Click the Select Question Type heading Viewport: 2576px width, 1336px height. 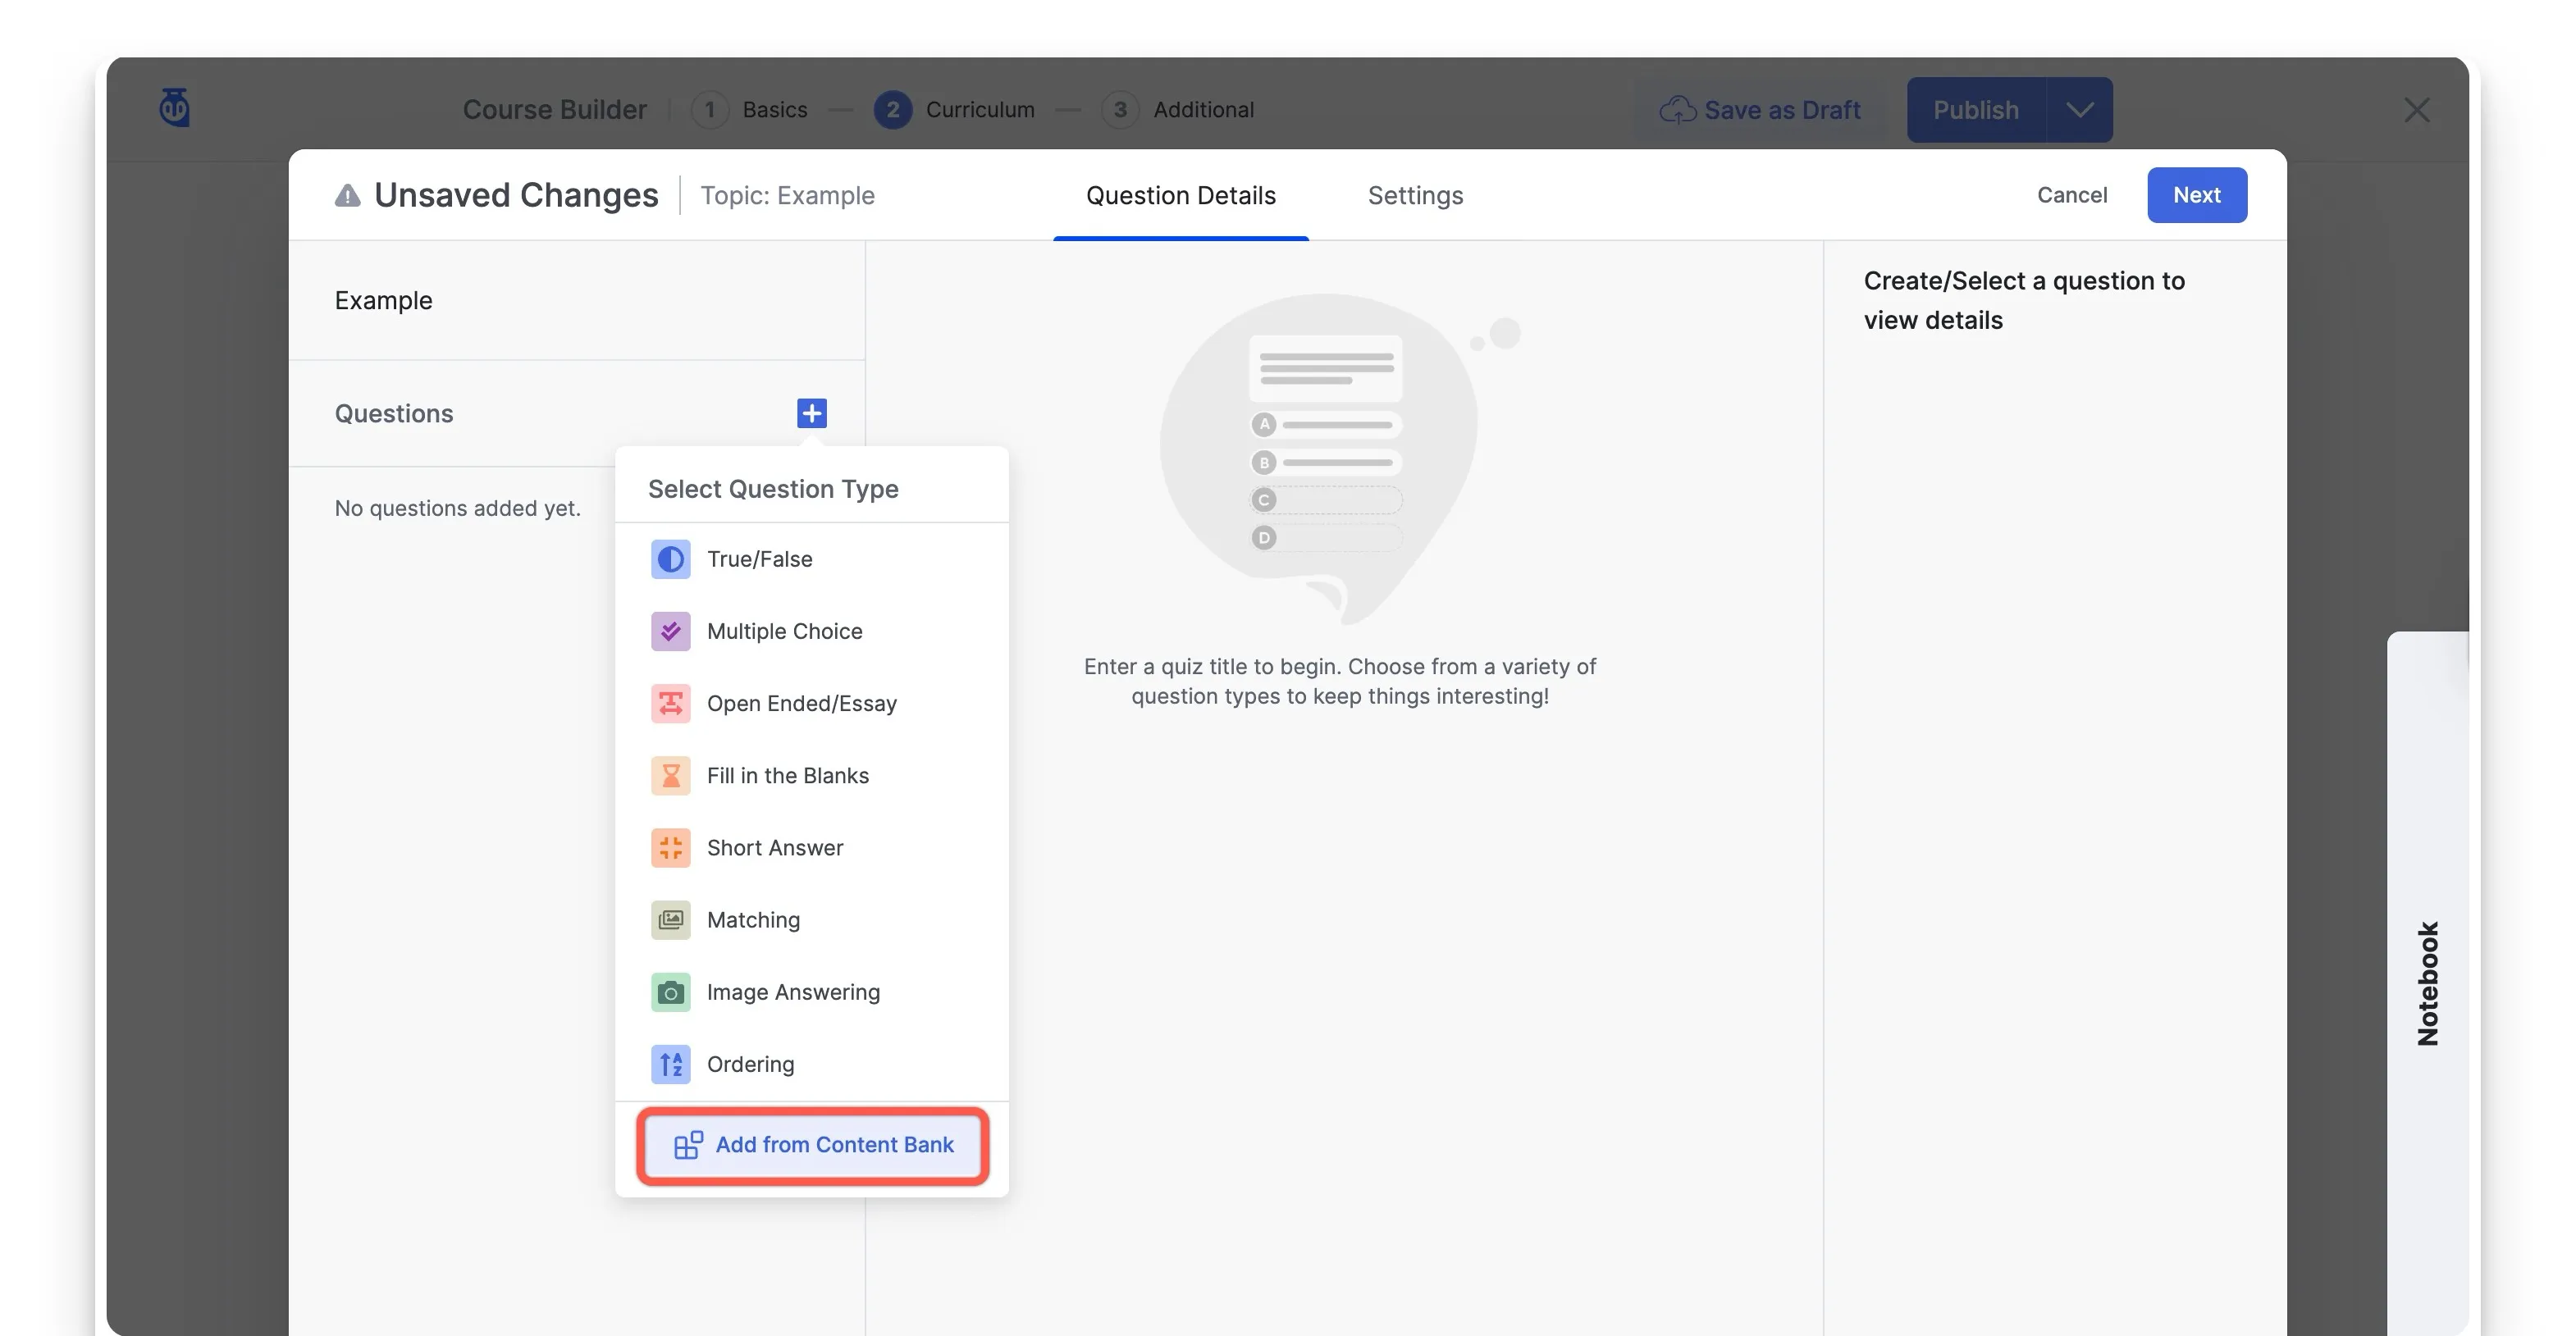coord(773,489)
